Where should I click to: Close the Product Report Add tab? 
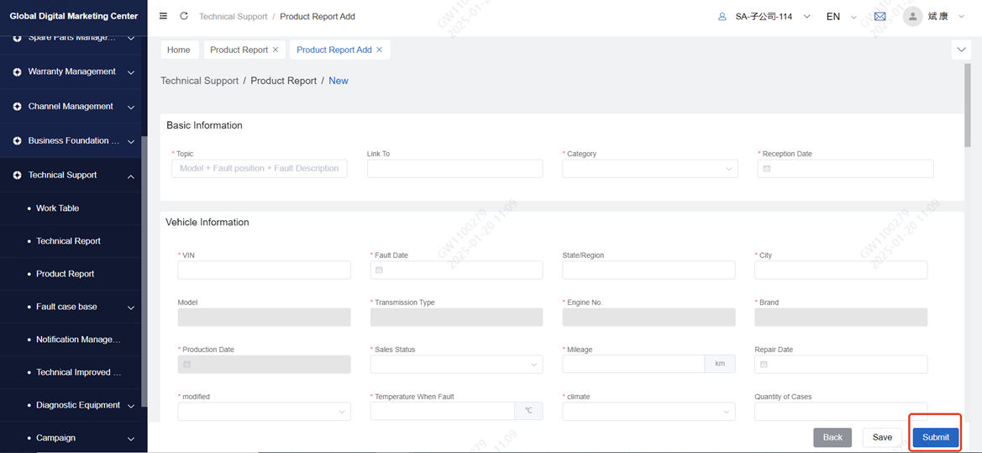point(379,50)
